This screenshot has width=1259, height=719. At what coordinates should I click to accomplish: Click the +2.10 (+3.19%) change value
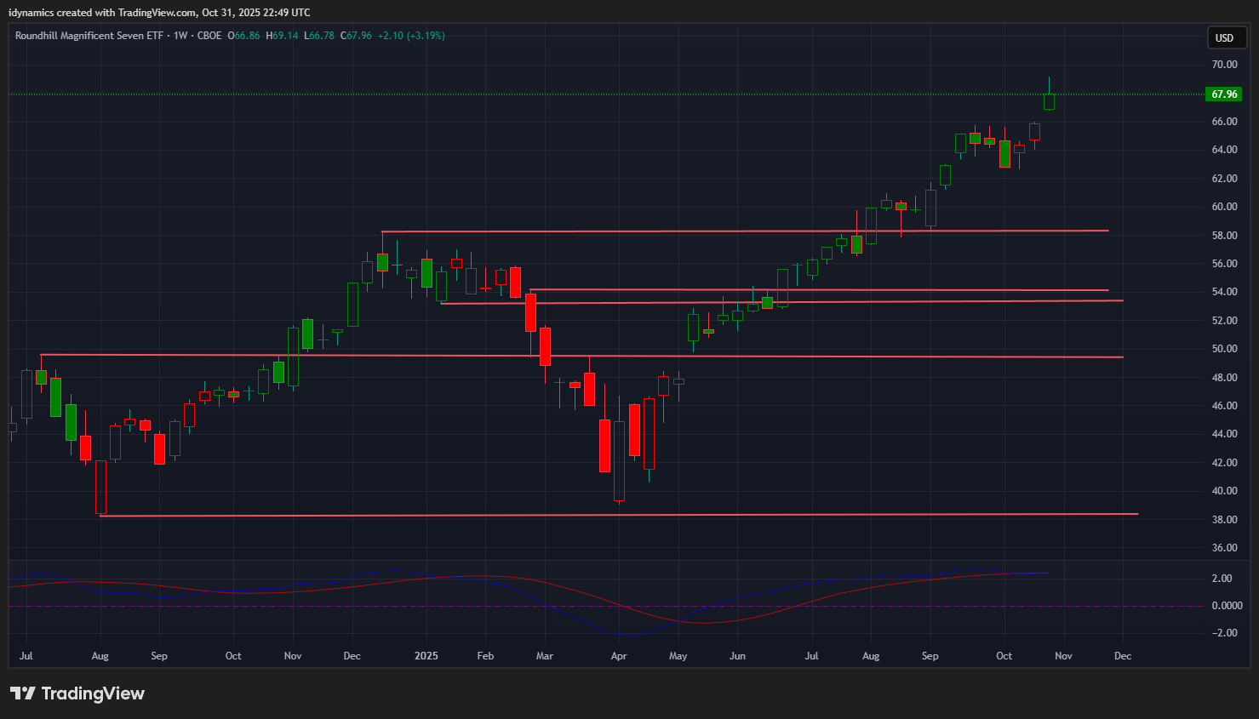pos(411,36)
